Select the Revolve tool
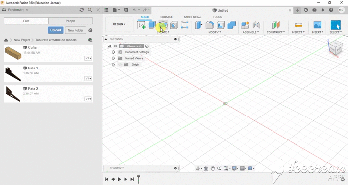 pos(163,25)
